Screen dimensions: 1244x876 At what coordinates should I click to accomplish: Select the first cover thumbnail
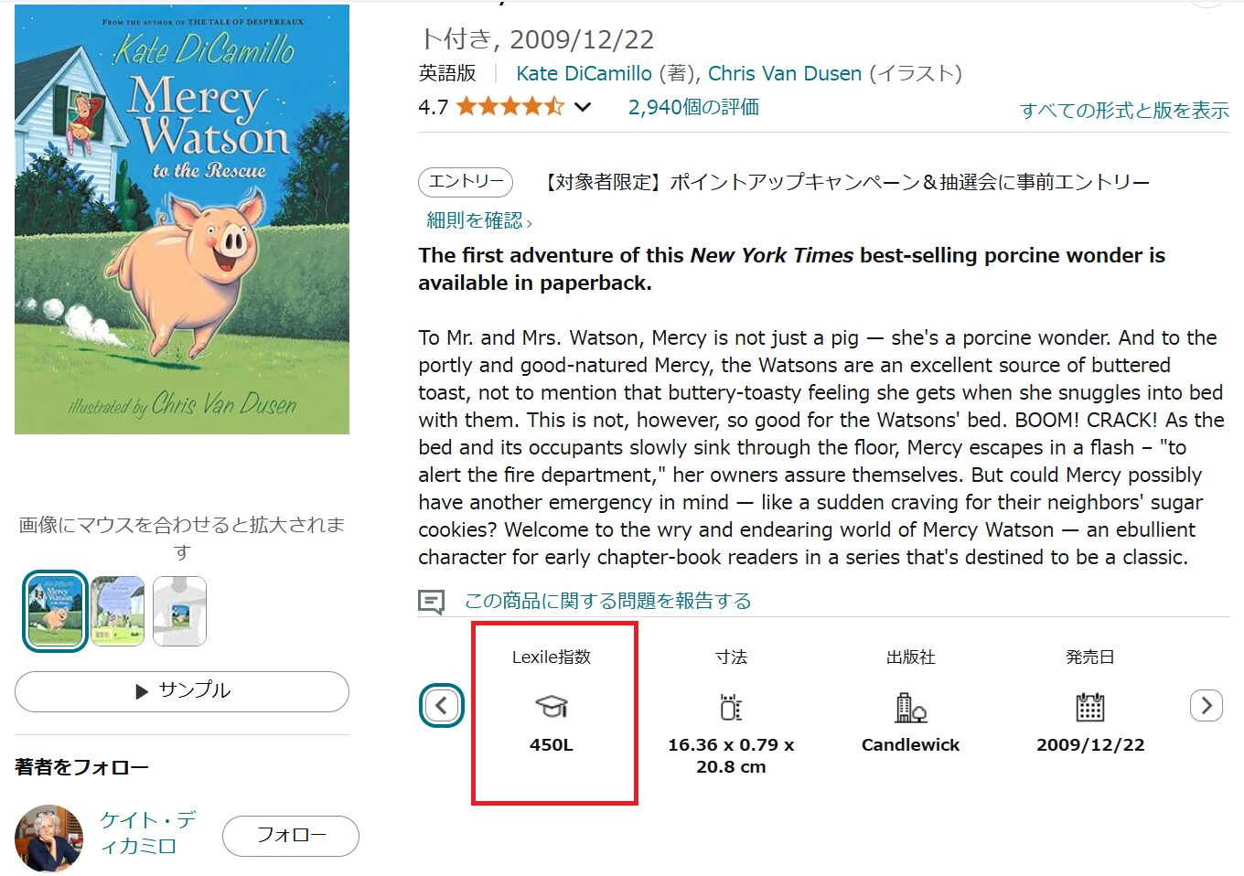[x=55, y=611]
